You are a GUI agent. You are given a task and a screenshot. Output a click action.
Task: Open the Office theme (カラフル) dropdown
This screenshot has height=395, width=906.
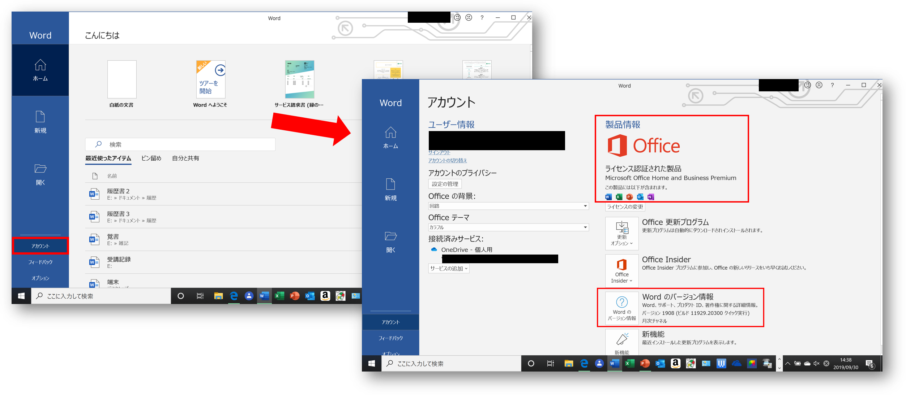pos(508,227)
